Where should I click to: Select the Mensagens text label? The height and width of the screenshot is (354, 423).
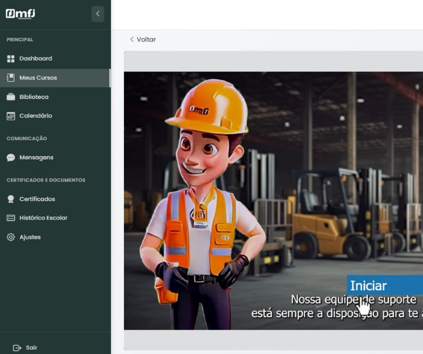coord(36,158)
